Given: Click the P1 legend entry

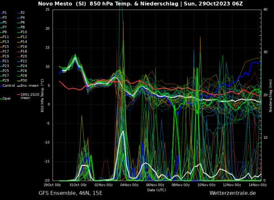Looking at the screenshot, I should [4, 13].
